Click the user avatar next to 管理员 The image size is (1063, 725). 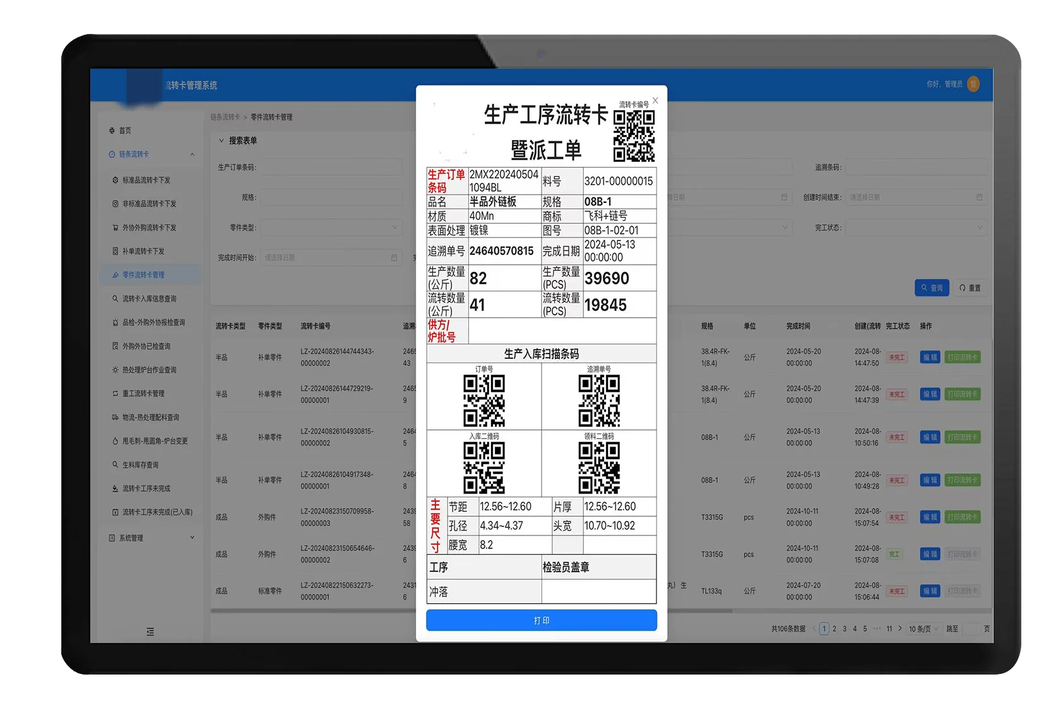pos(973,84)
